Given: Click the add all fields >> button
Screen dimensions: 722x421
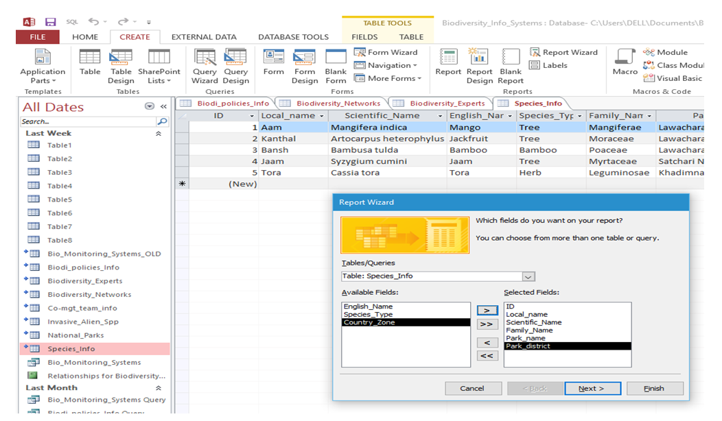Looking at the screenshot, I should (x=487, y=325).
